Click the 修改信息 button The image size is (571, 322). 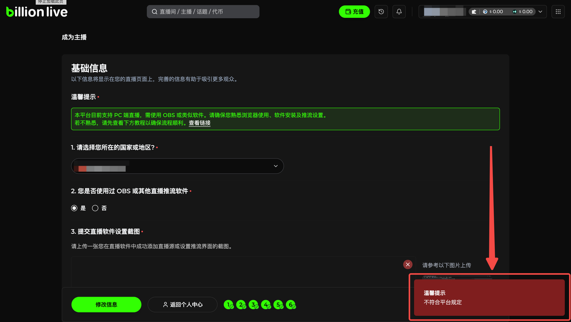pyautogui.click(x=106, y=305)
